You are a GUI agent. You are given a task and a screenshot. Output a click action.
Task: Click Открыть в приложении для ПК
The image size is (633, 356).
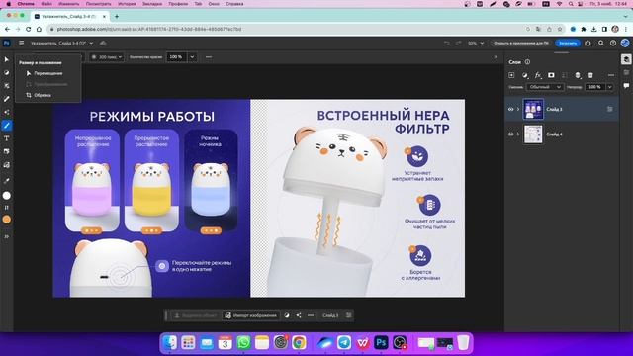tap(521, 43)
